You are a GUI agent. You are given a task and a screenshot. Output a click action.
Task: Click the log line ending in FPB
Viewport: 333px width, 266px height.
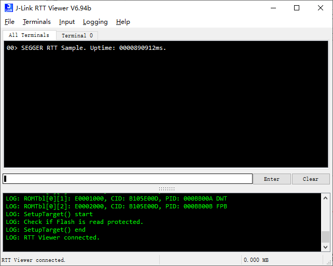point(116,206)
